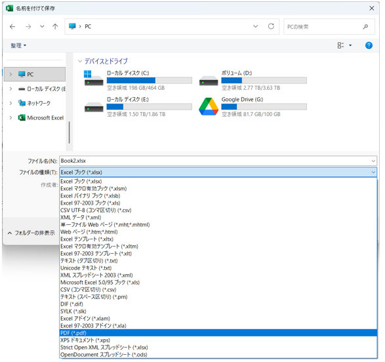Viewport: 385px width, 362px height.
Task: Go up one folder level
Action: 55,26
